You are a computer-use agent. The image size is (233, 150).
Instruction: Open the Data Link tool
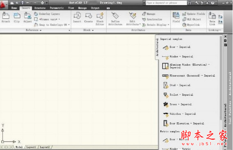point(212,19)
